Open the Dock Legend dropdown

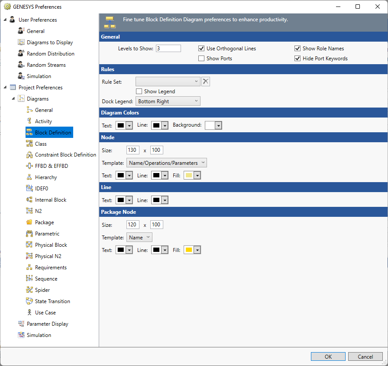[168, 101]
